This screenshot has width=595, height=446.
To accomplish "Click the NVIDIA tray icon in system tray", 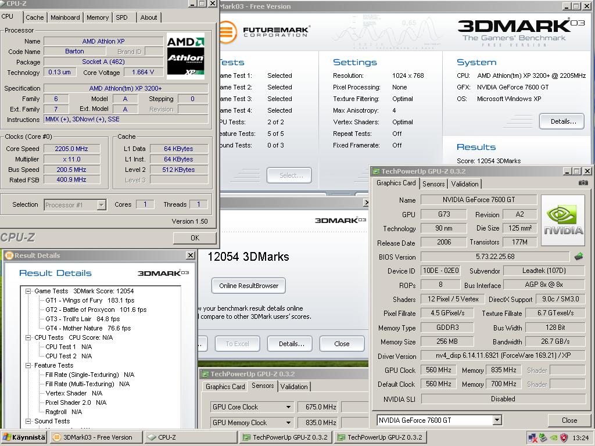I will (554, 438).
